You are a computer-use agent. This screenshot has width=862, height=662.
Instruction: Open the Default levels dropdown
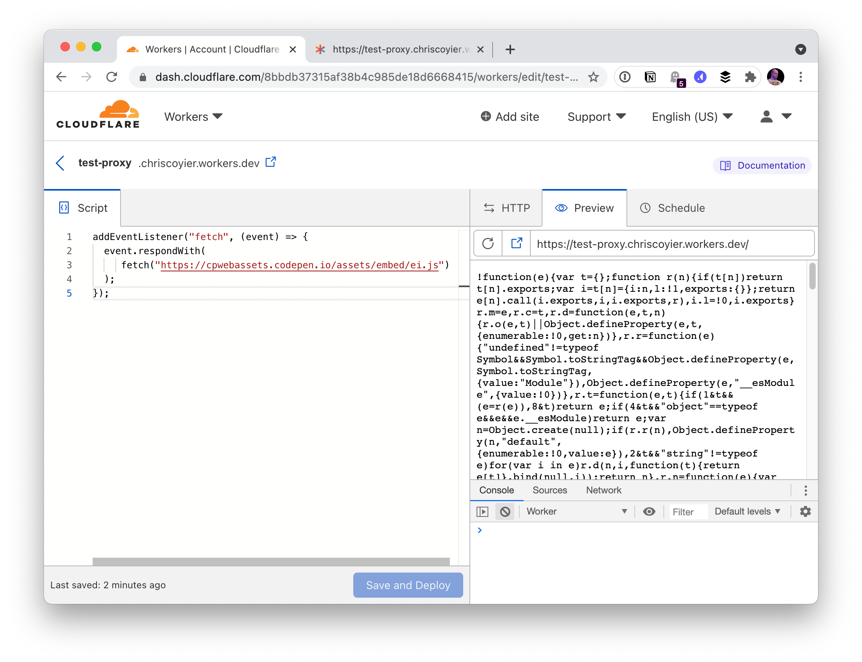click(x=747, y=511)
